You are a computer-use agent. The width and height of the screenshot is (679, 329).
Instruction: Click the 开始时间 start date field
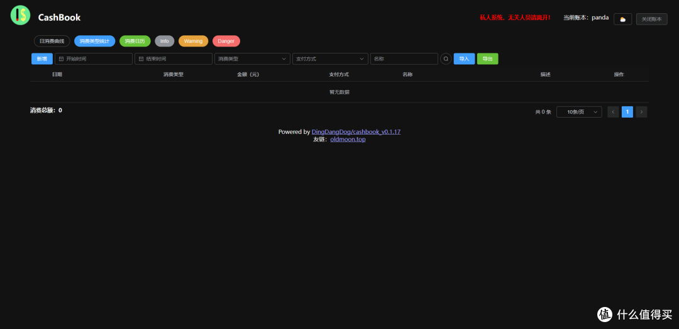click(x=94, y=59)
